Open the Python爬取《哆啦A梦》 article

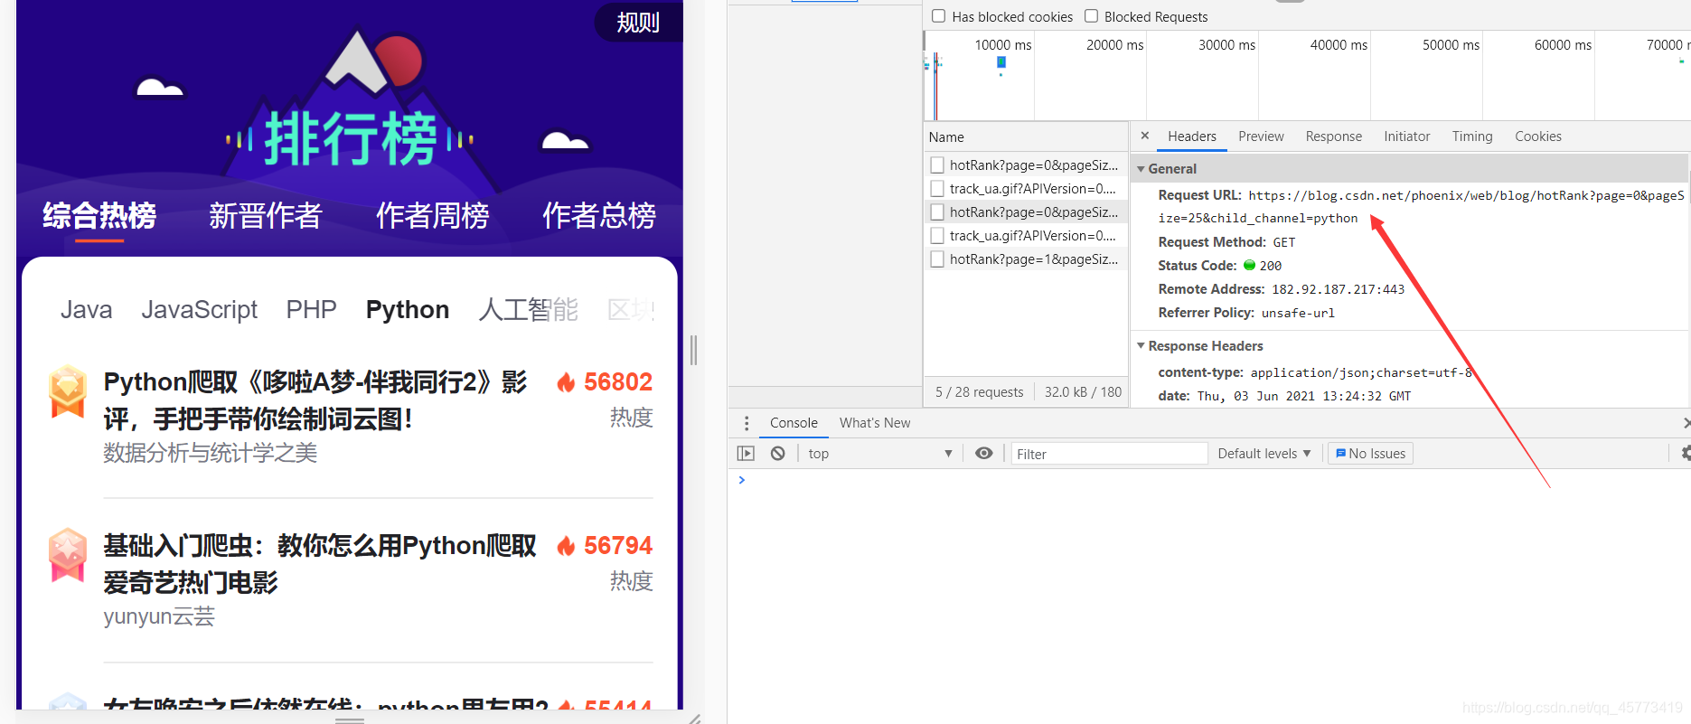[x=315, y=400]
